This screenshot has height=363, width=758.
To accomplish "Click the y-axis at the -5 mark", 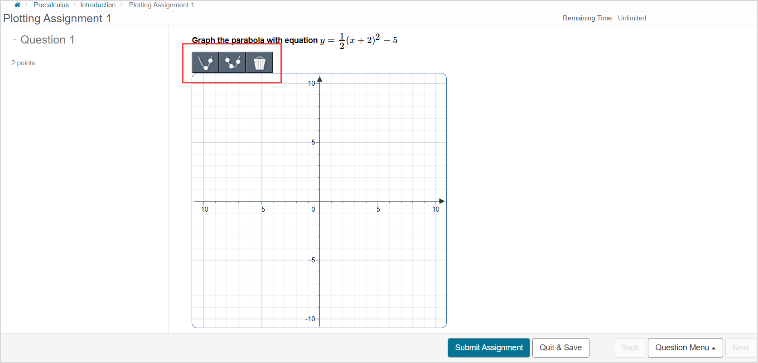I will [x=319, y=260].
